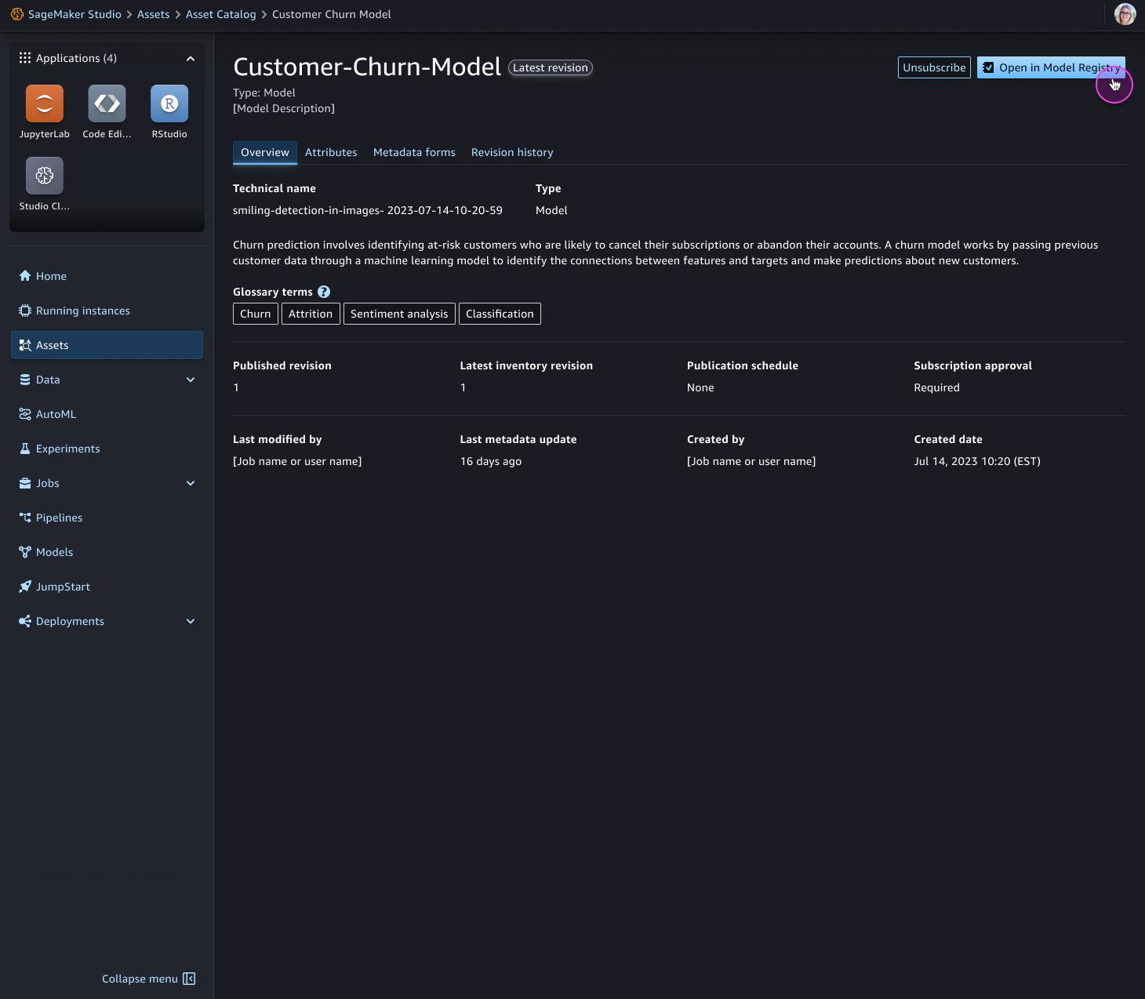Open Running instances page
The width and height of the screenshot is (1145, 999).
107,311
